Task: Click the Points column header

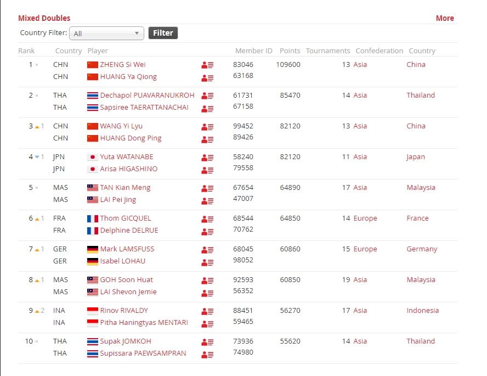Action: (x=290, y=51)
